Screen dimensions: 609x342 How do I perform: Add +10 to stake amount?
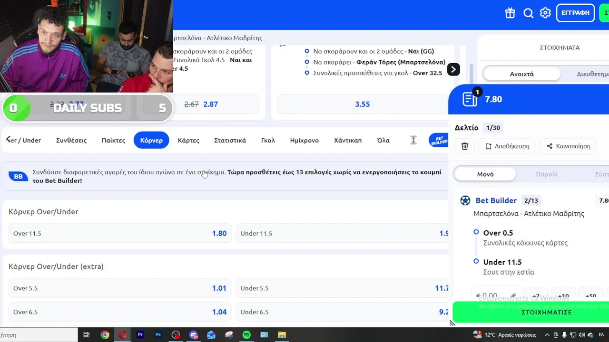click(x=563, y=295)
